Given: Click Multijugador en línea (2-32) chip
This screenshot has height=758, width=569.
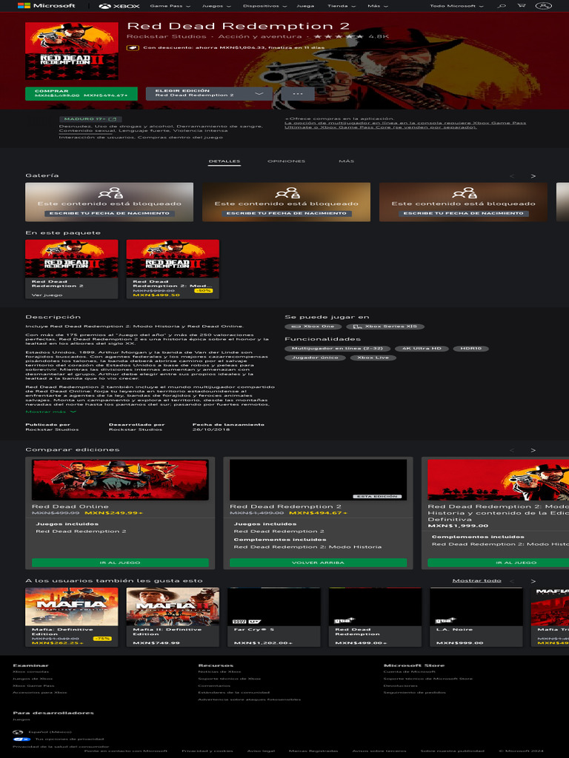Looking at the screenshot, I should [x=337, y=349].
